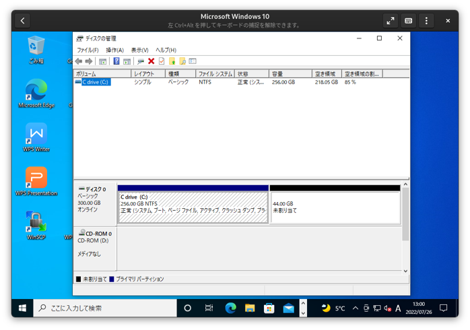This screenshot has height=330, width=470.
Task: Toggle the IME input mode A indicator
Action: click(x=398, y=308)
